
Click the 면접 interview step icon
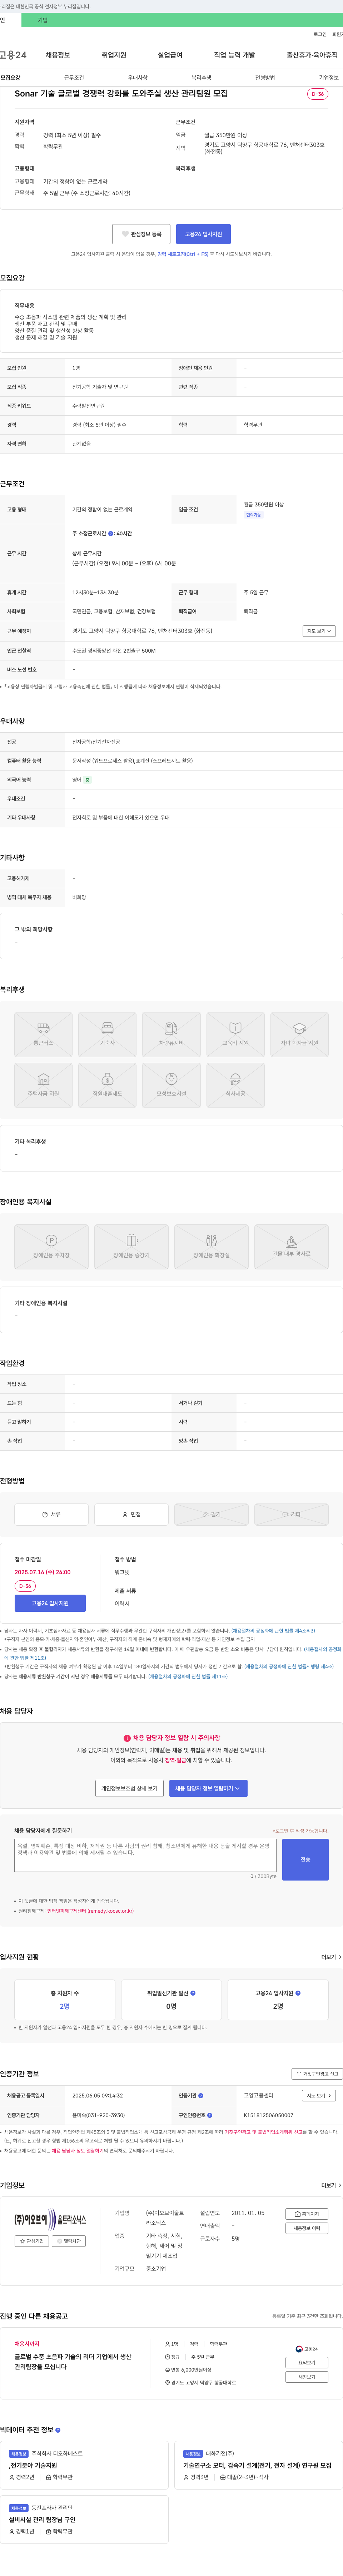coord(131,1514)
